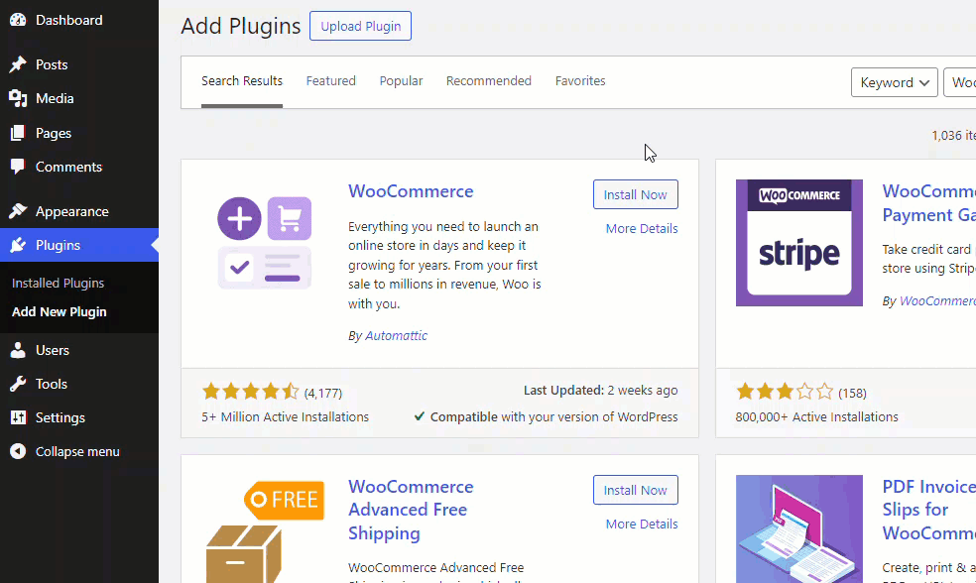Install WooCommerce Advanced Free Shipping now

tap(636, 490)
